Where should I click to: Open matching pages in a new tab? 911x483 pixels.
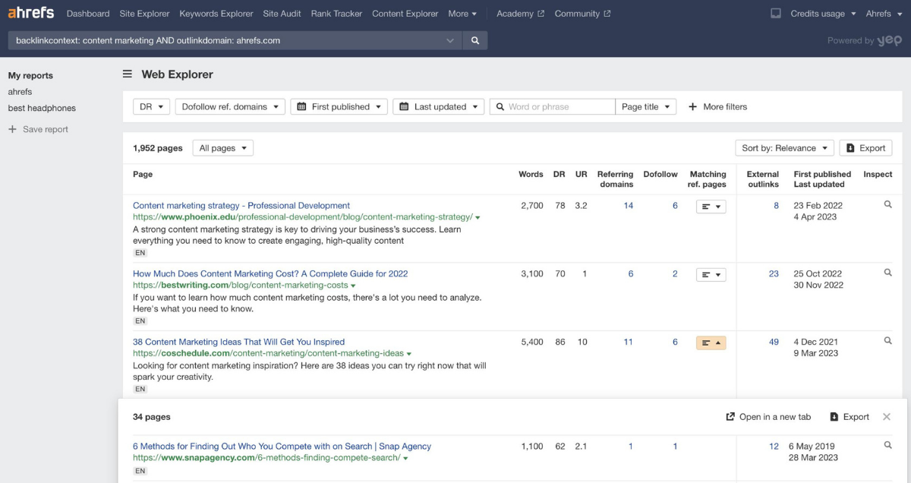(x=768, y=417)
